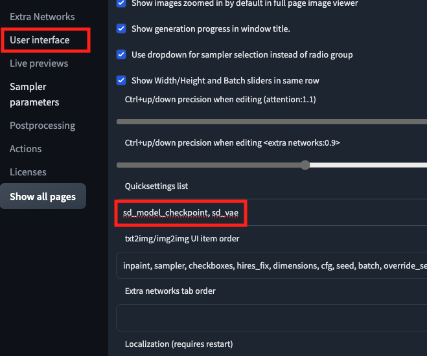The image size is (427, 356).
Task: Uncheck the dropdown for sampler selection option
Action: pos(121,54)
